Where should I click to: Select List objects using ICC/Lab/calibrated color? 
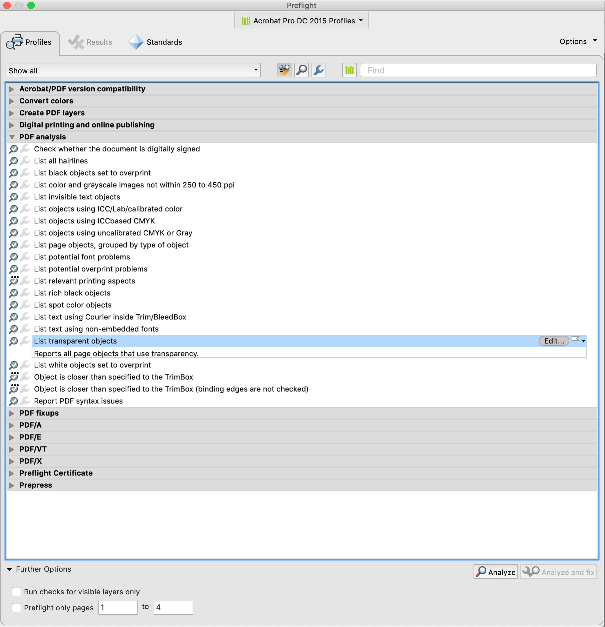(108, 209)
